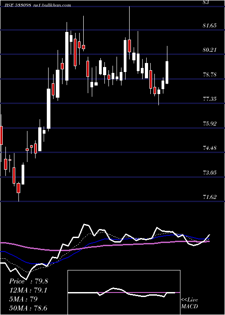Click the 77.35 price axis label
225x315 pixels.
[210, 99]
